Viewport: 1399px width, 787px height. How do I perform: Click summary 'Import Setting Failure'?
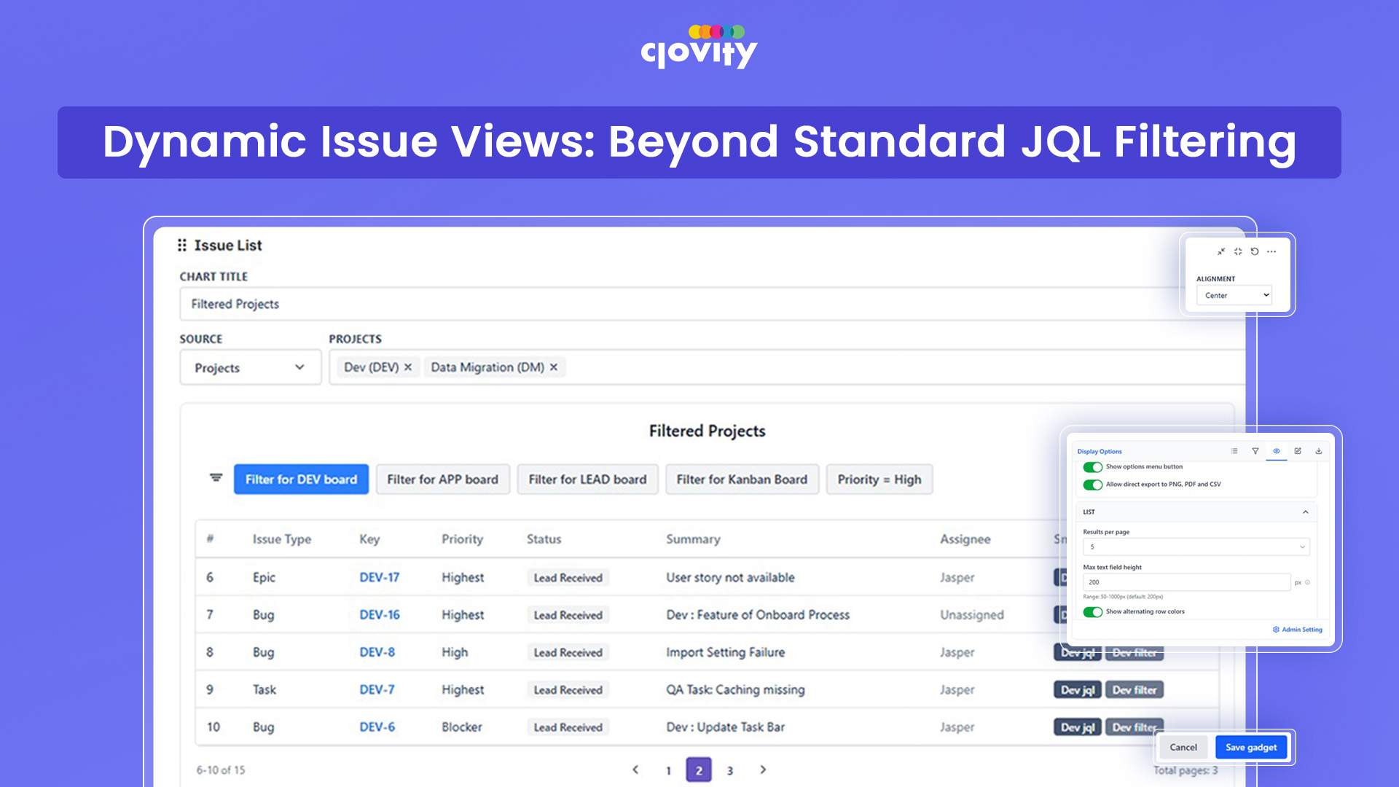point(725,652)
